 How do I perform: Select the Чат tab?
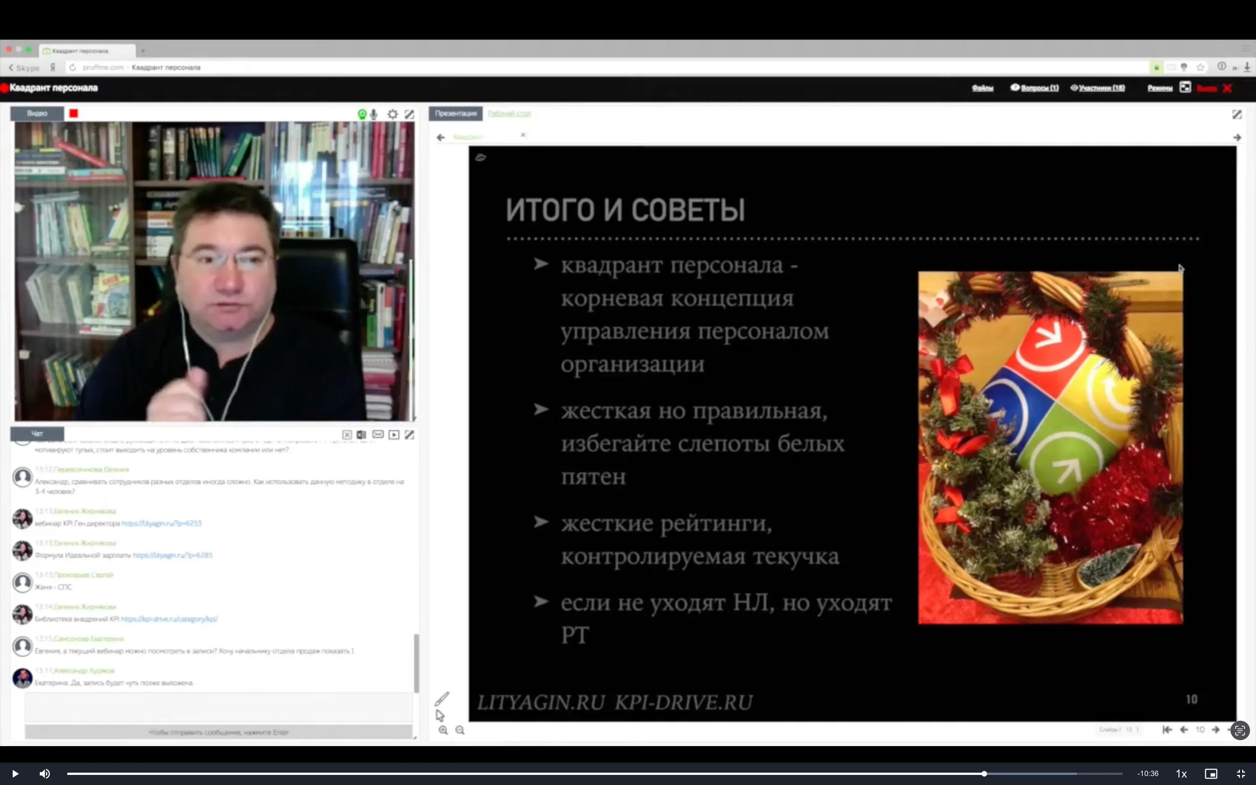37,434
